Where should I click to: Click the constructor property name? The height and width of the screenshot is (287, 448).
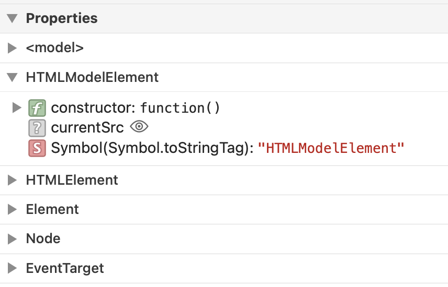pos(93,108)
